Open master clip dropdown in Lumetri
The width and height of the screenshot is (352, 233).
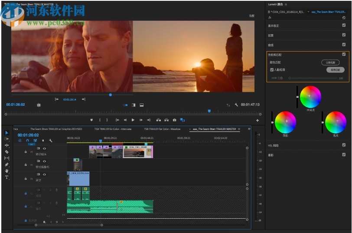[x=308, y=12]
